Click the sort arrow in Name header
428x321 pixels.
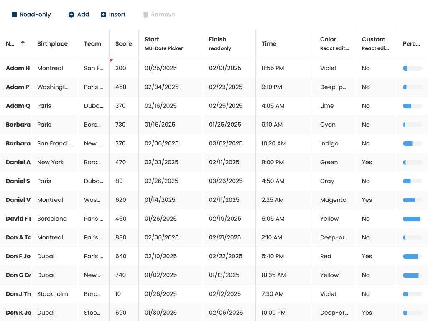(x=23, y=43)
